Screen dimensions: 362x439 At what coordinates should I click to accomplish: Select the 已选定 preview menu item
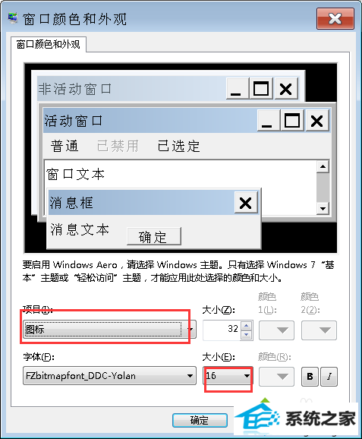(179, 146)
